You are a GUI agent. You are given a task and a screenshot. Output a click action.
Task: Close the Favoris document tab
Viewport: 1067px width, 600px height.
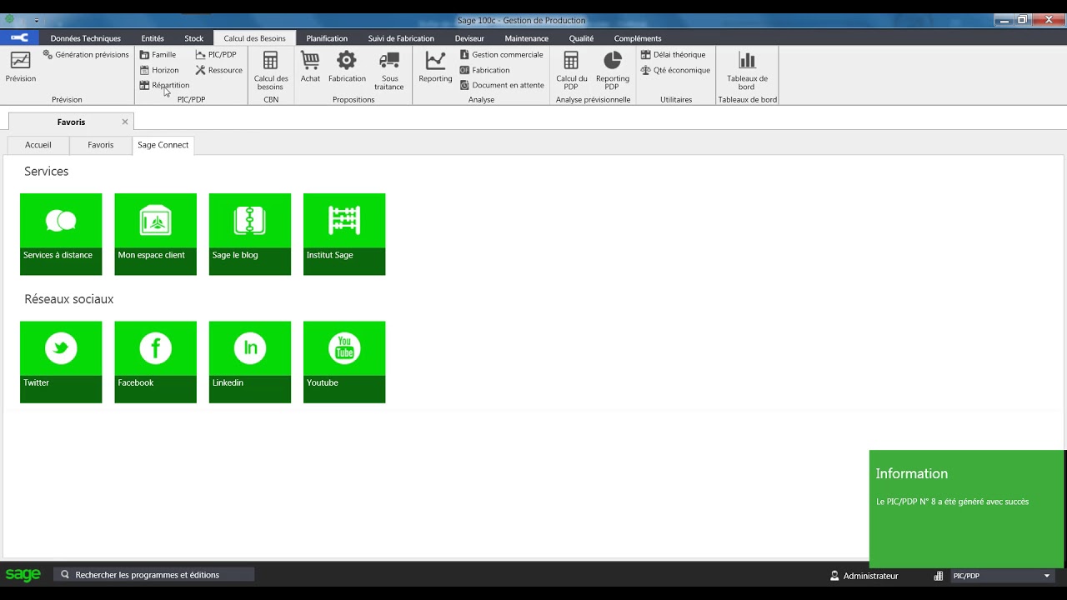(x=125, y=122)
